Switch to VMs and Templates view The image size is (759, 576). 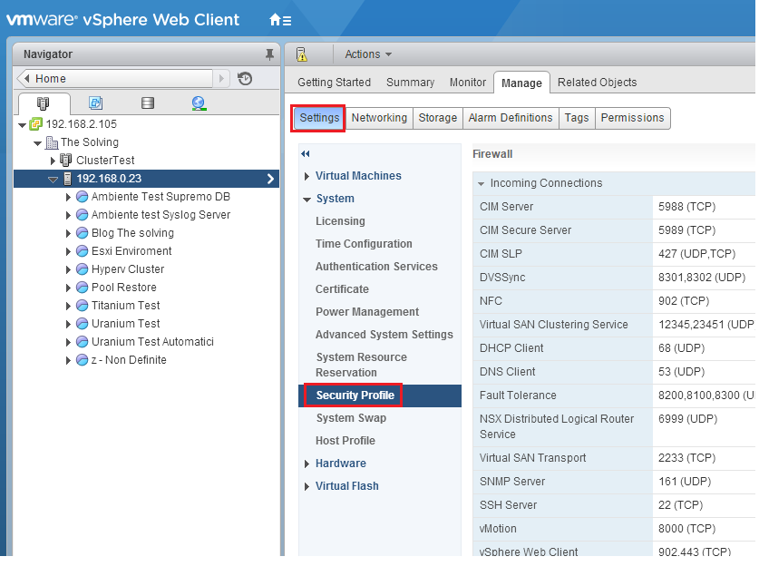95,103
